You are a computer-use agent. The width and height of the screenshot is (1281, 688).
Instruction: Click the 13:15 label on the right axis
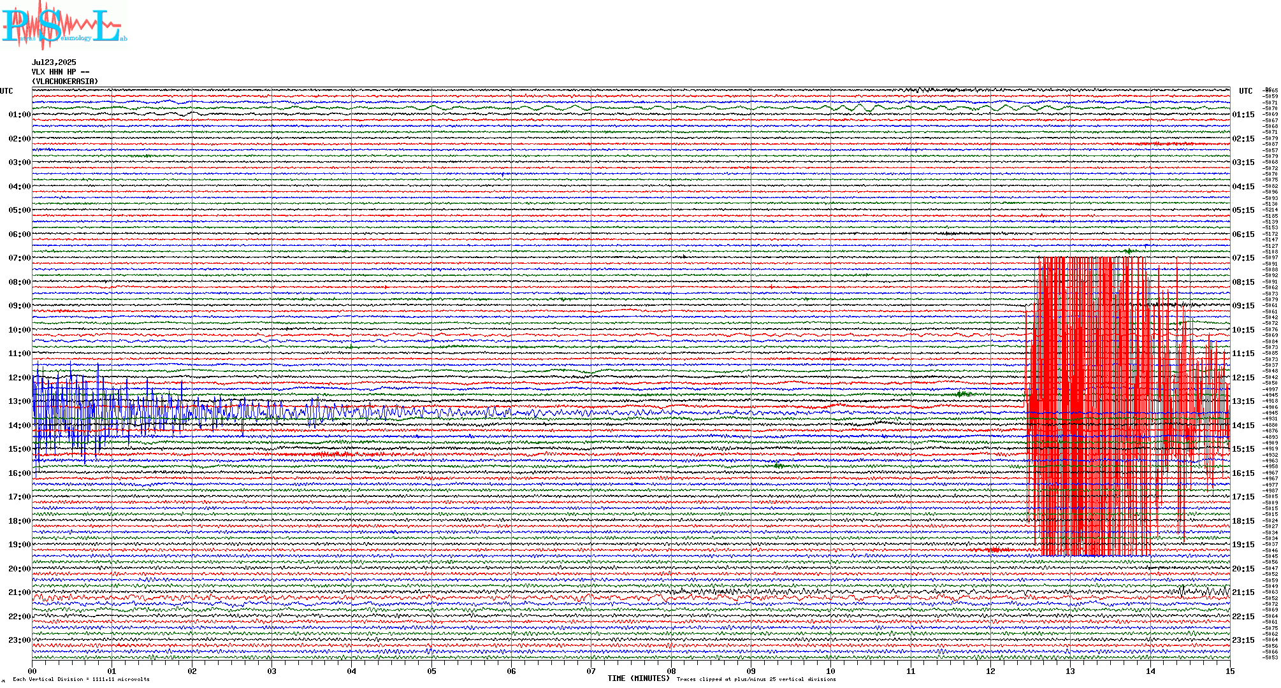coord(1243,401)
